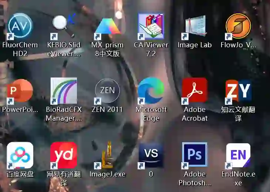Open the Adobe Photoshop Ps shortcut
The height and width of the screenshot is (192, 270).
tap(195, 155)
